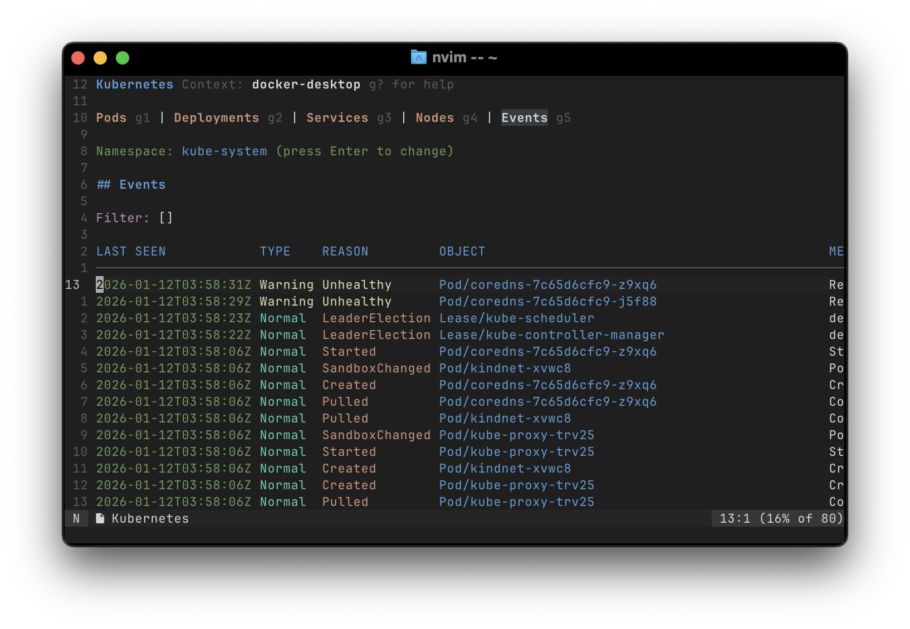Image resolution: width=910 pixels, height=629 pixels.
Task: Click the OBJECT column header
Action: (x=462, y=252)
